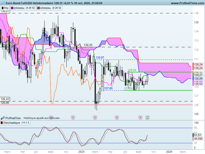Click the ProRealTime logo icon above Stochastique
Viewport: 205px width, 154px height.
tap(3, 118)
